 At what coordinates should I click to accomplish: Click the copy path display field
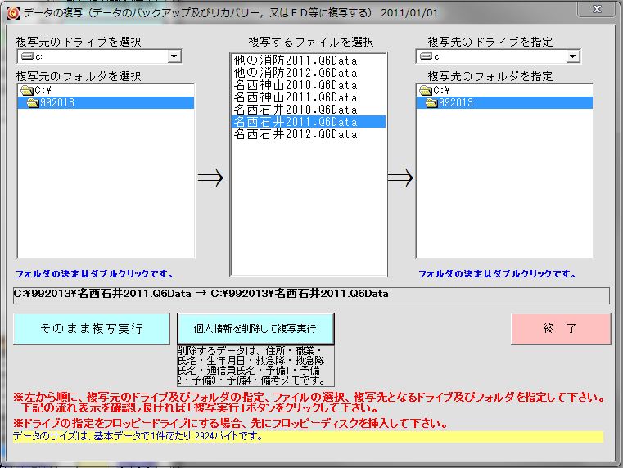tap(311, 295)
